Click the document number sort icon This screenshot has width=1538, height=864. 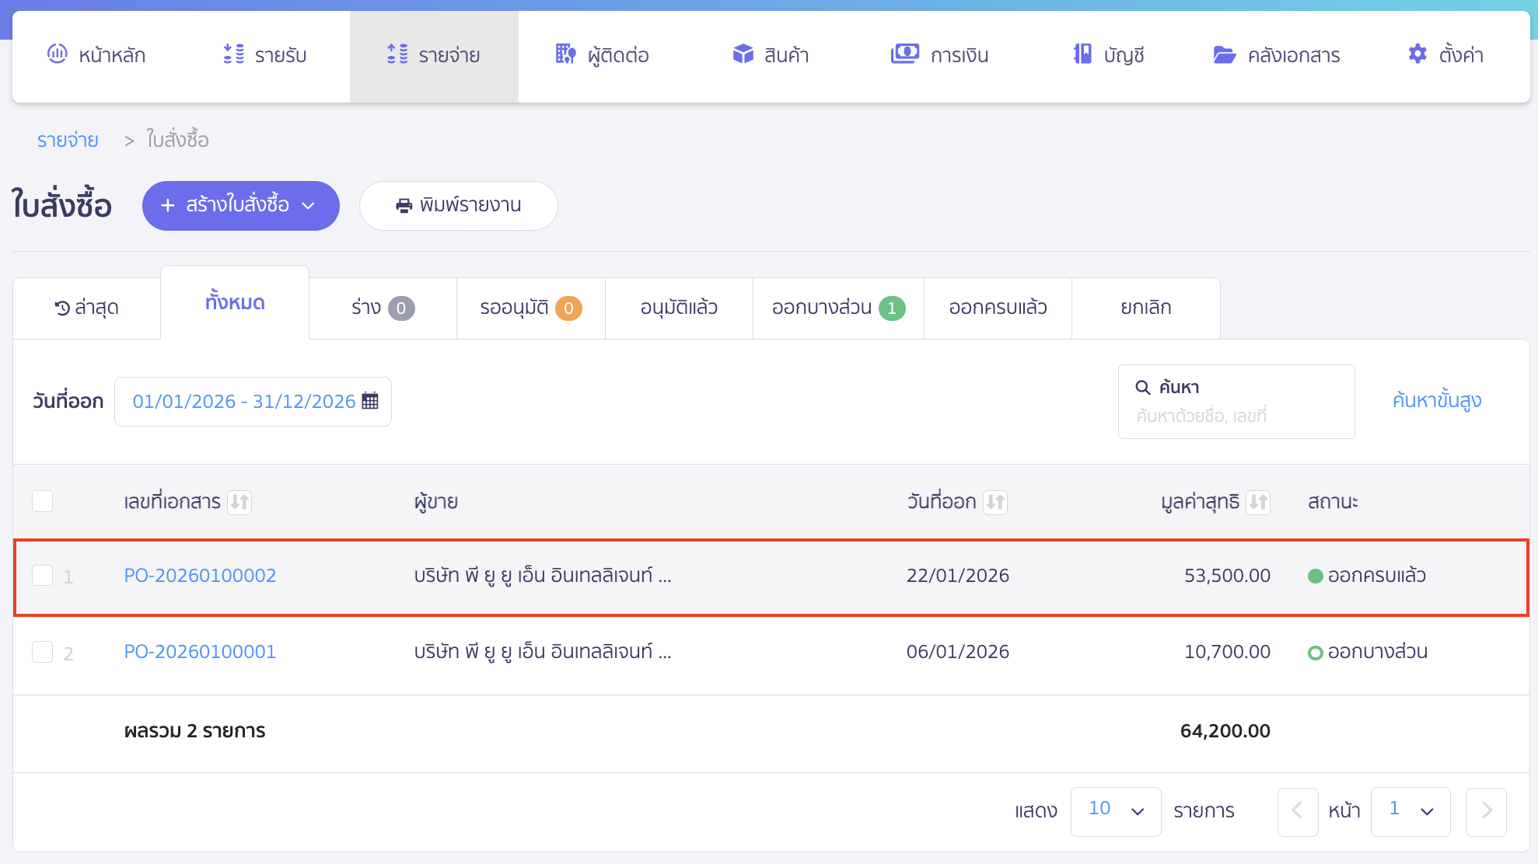click(x=239, y=502)
